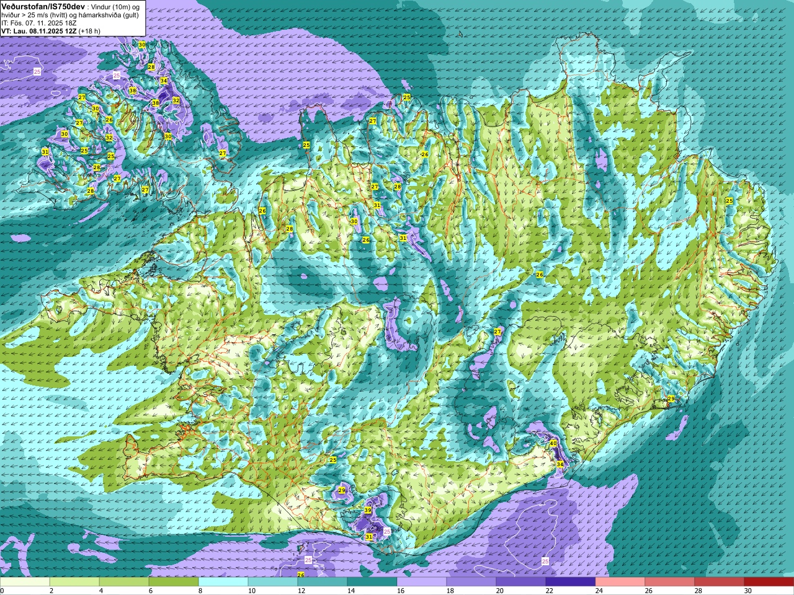The height and width of the screenshot is (595, 794).
Task: Click the yellow 31 label beneath the 39 label
Action: pyautogui.click(x=369, y=537)
